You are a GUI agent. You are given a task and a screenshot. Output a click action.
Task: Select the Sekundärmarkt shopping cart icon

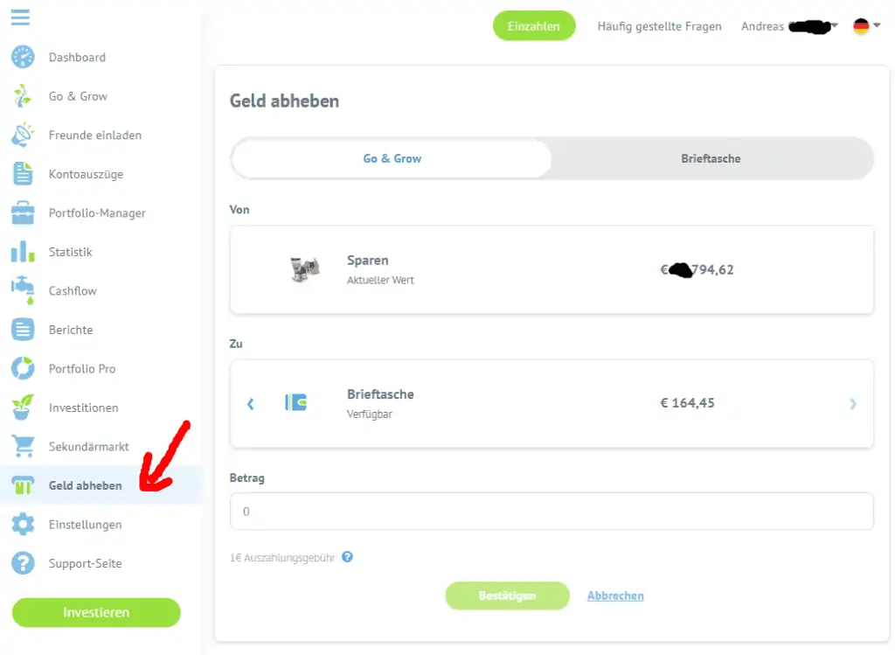23,446
